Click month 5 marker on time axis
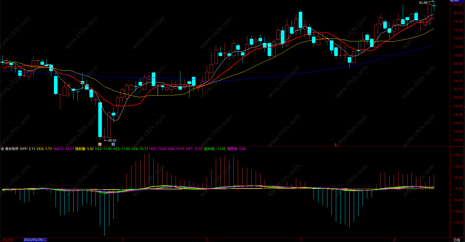This screenshot has width=465, height=242. (123, 240)
